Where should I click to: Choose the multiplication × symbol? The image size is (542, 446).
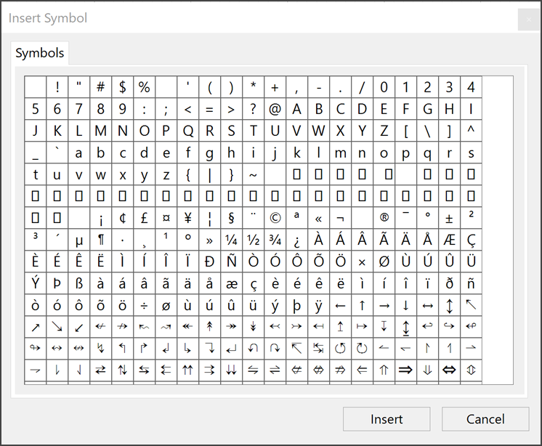tap(362, 261)
